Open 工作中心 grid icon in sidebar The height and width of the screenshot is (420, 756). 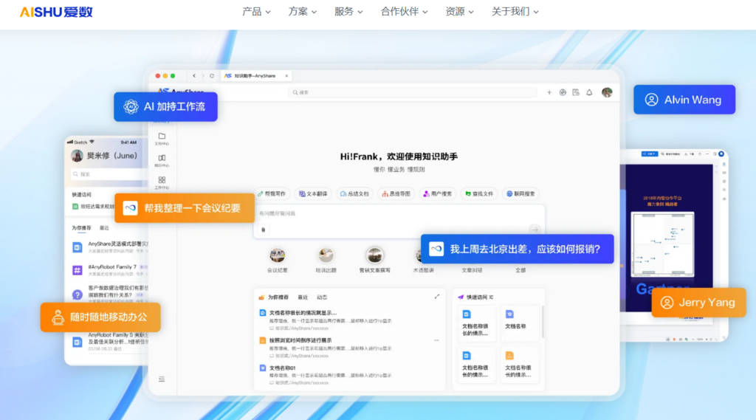click(x=162, y=183)
